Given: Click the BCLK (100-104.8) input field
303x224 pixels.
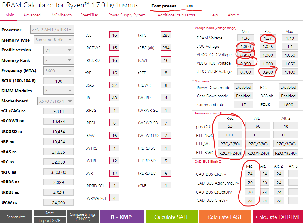Looking at the screenshot, I should tap(58, 81).
